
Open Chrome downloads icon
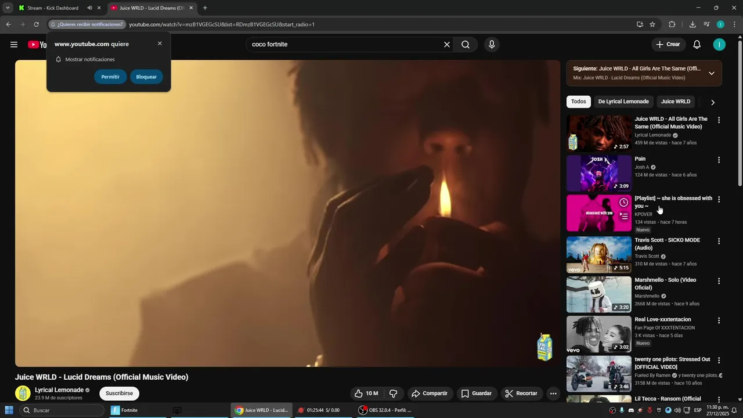coord(692,24)
